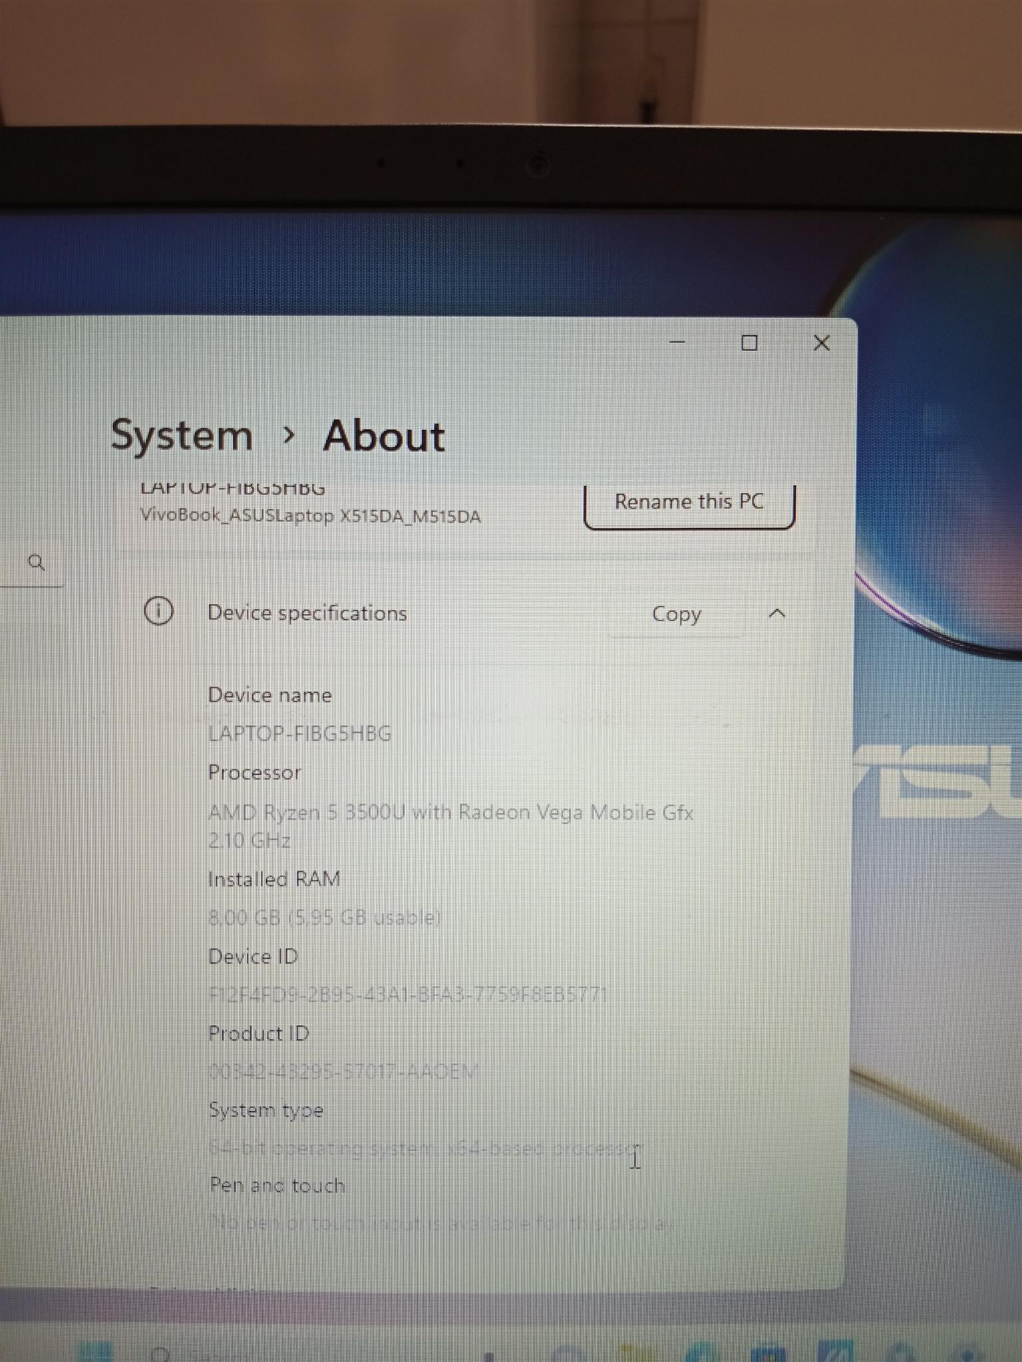The width and height of the screenshot is (1022, 1362).
Task: Click the taskbar search icon
Action: click(x=161, y=1354)
